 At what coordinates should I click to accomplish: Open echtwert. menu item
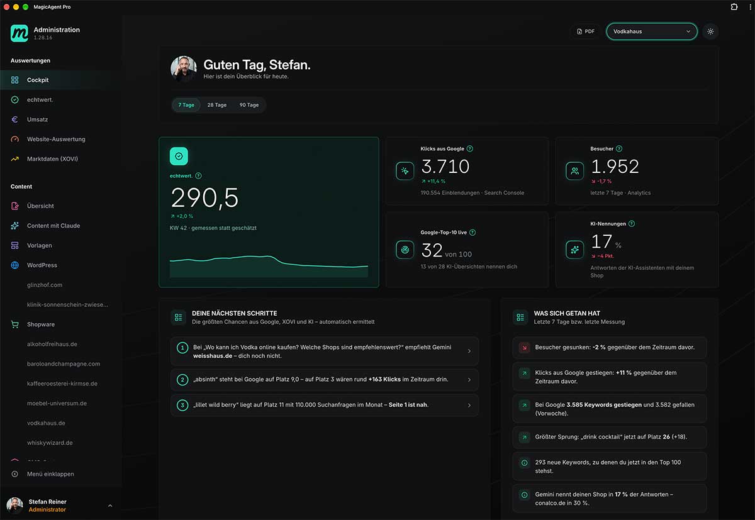(x=60, y=100)
